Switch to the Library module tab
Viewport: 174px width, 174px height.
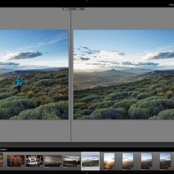[171, 5]
